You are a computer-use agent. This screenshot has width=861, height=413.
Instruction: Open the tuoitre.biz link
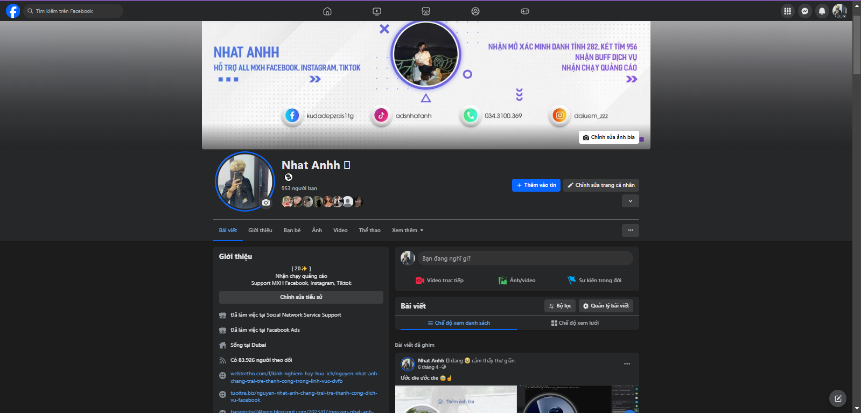click(304, 396)
